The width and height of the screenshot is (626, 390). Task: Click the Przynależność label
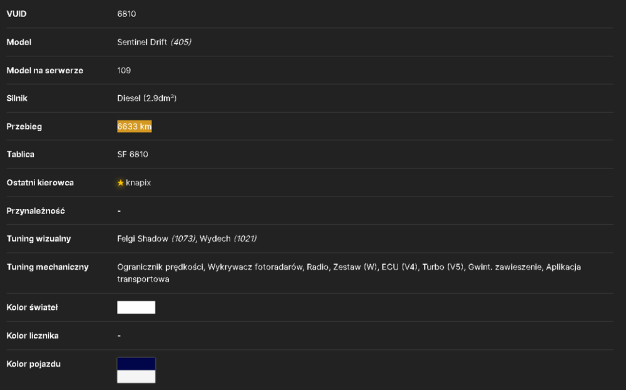pos(36,211)
